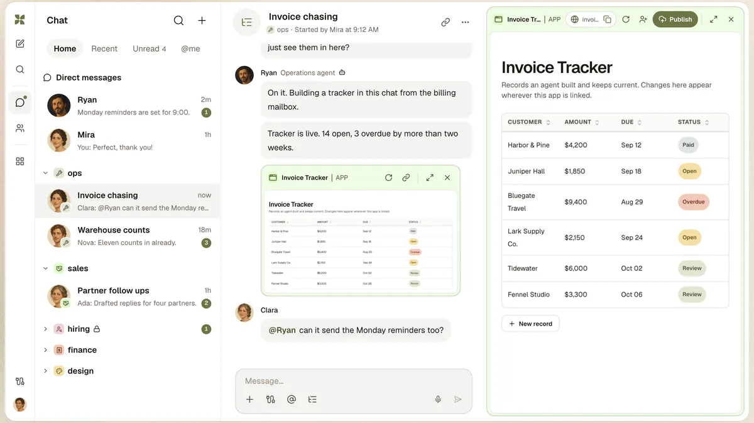Click the Sep 24 due date for Lark Supply
Screen dimensions: 754x423
click(631, 238)
